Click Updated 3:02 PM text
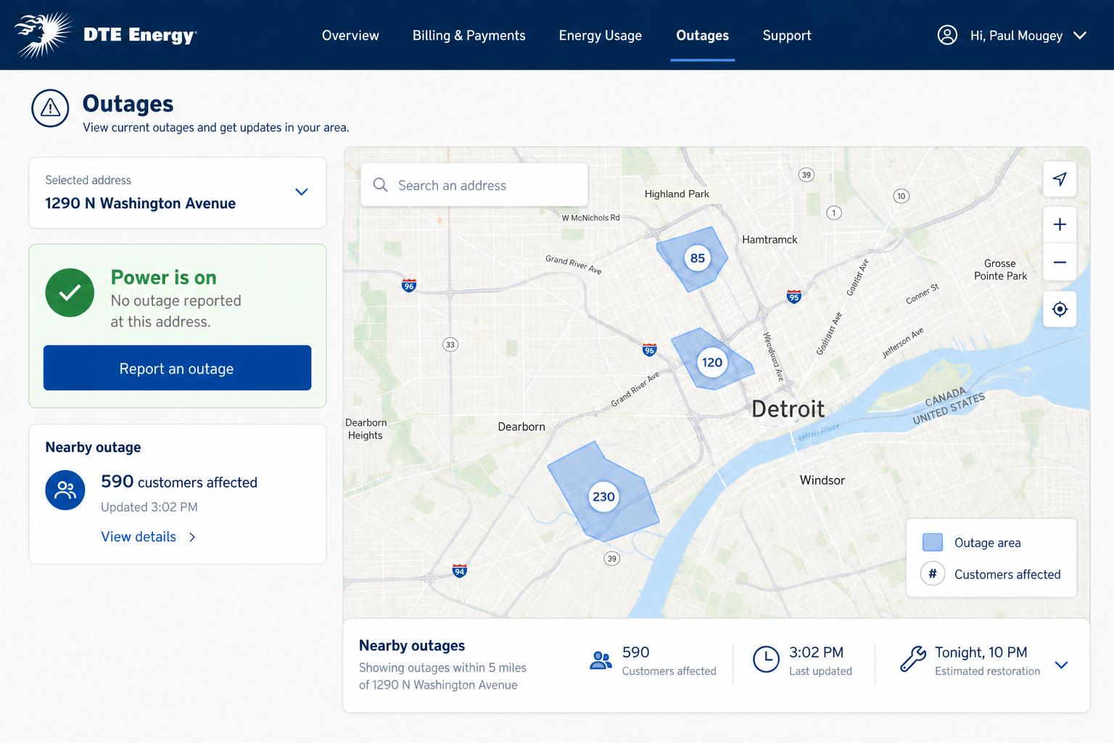Viewport: 1114px width, 743px height. [x=149, y=507]
